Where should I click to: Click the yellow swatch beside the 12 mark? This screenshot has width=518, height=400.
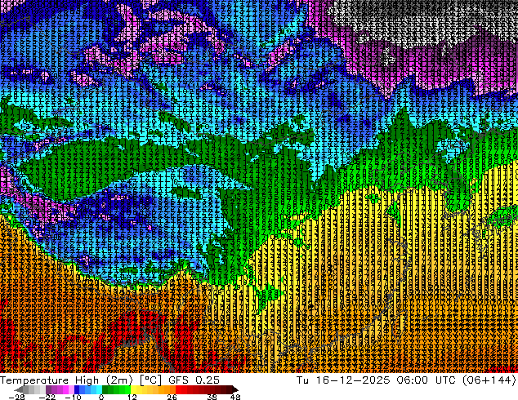(x=134, y=389)
